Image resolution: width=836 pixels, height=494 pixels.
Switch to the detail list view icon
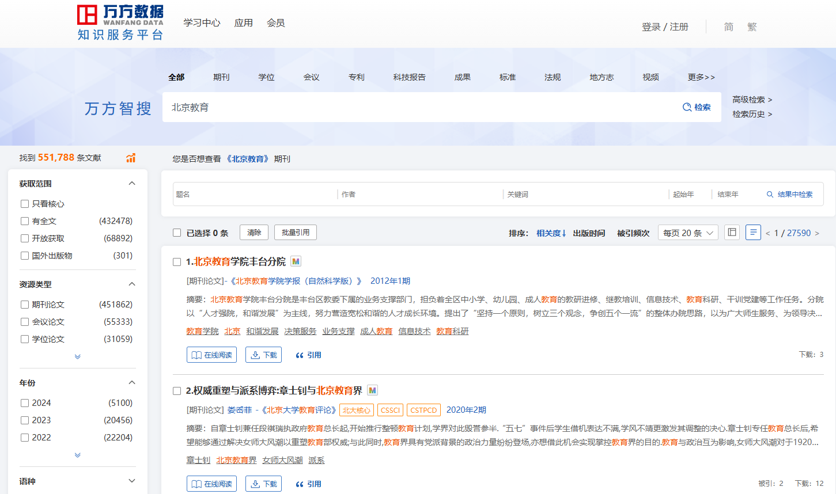753,232
